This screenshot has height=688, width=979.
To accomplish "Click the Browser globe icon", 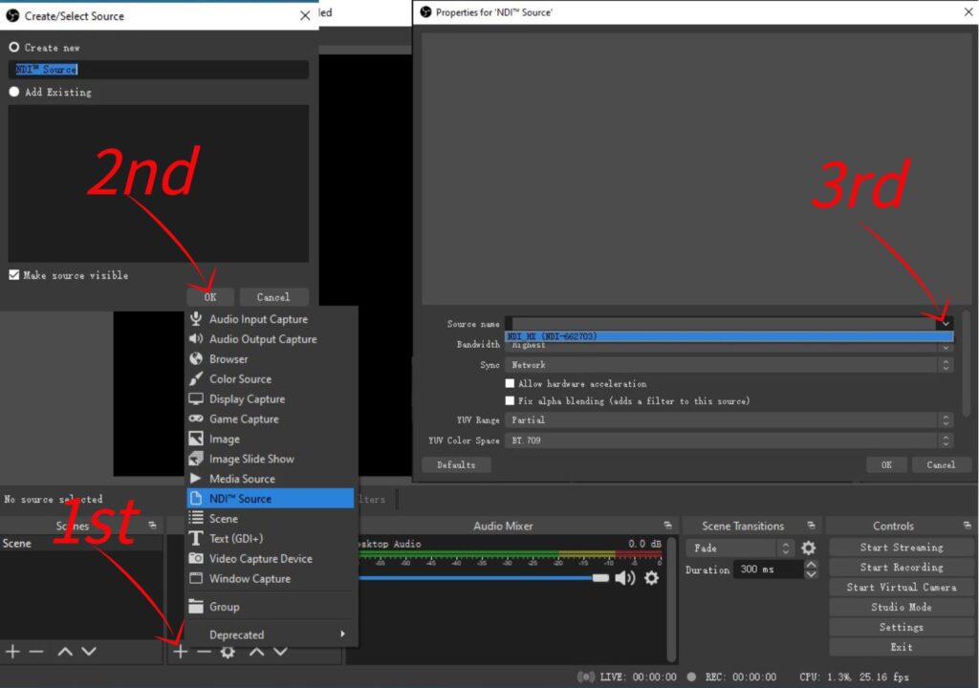I will point(196,359).
